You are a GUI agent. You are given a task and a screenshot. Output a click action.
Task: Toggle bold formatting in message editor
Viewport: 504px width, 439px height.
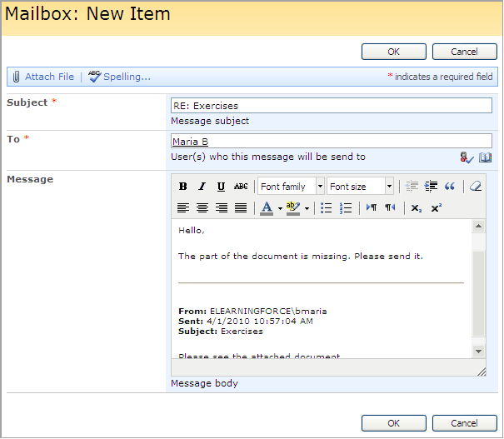pyautogui.click(x=183, y=187)
